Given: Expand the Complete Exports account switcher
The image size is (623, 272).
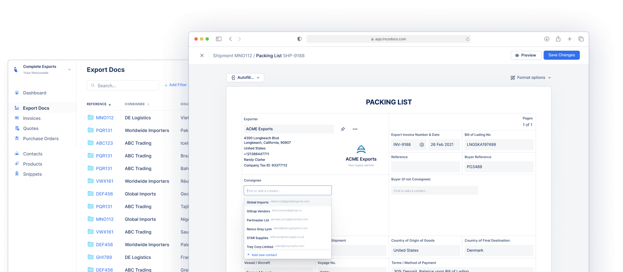Looking at the screenshot, I should point(69,69).
